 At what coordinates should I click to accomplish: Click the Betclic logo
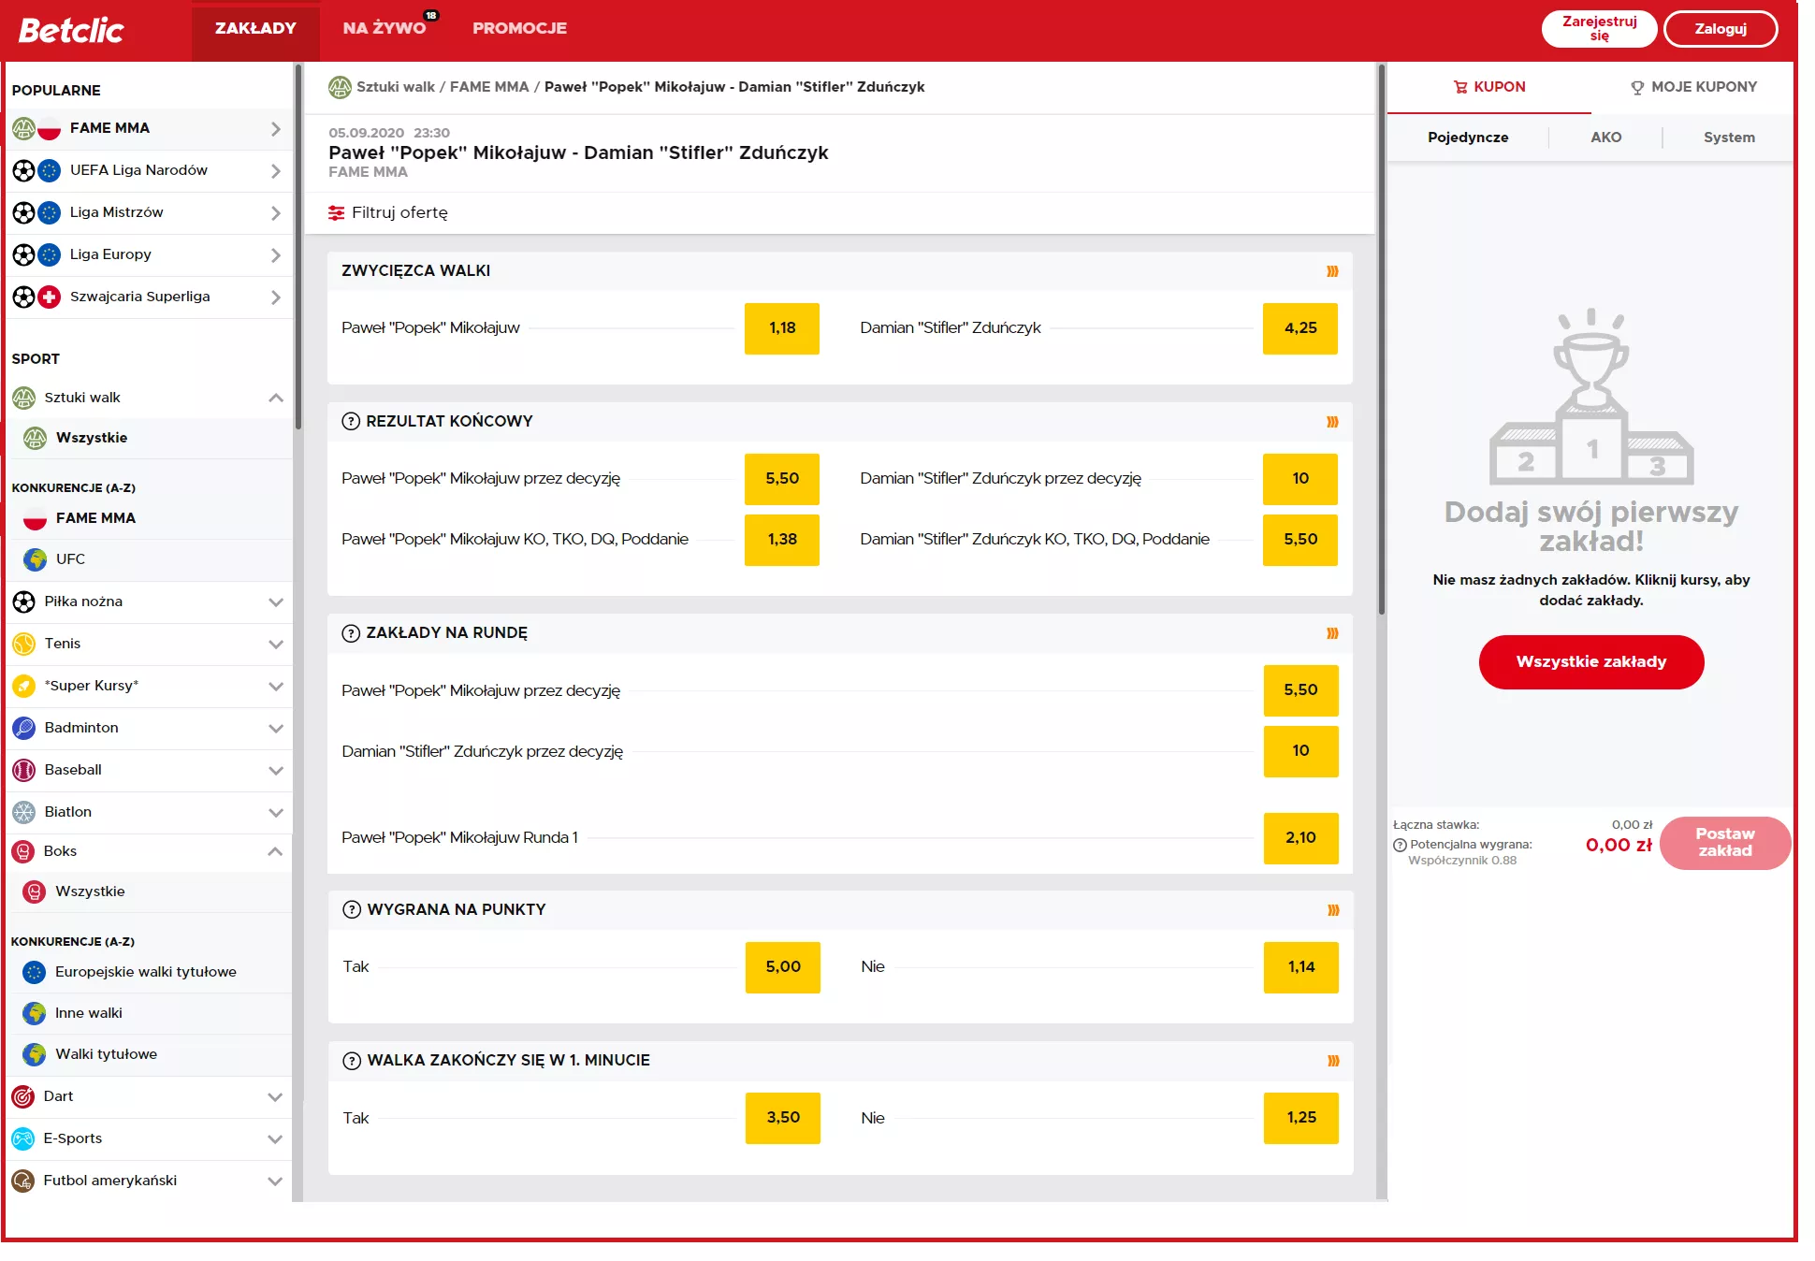(71, 30)
